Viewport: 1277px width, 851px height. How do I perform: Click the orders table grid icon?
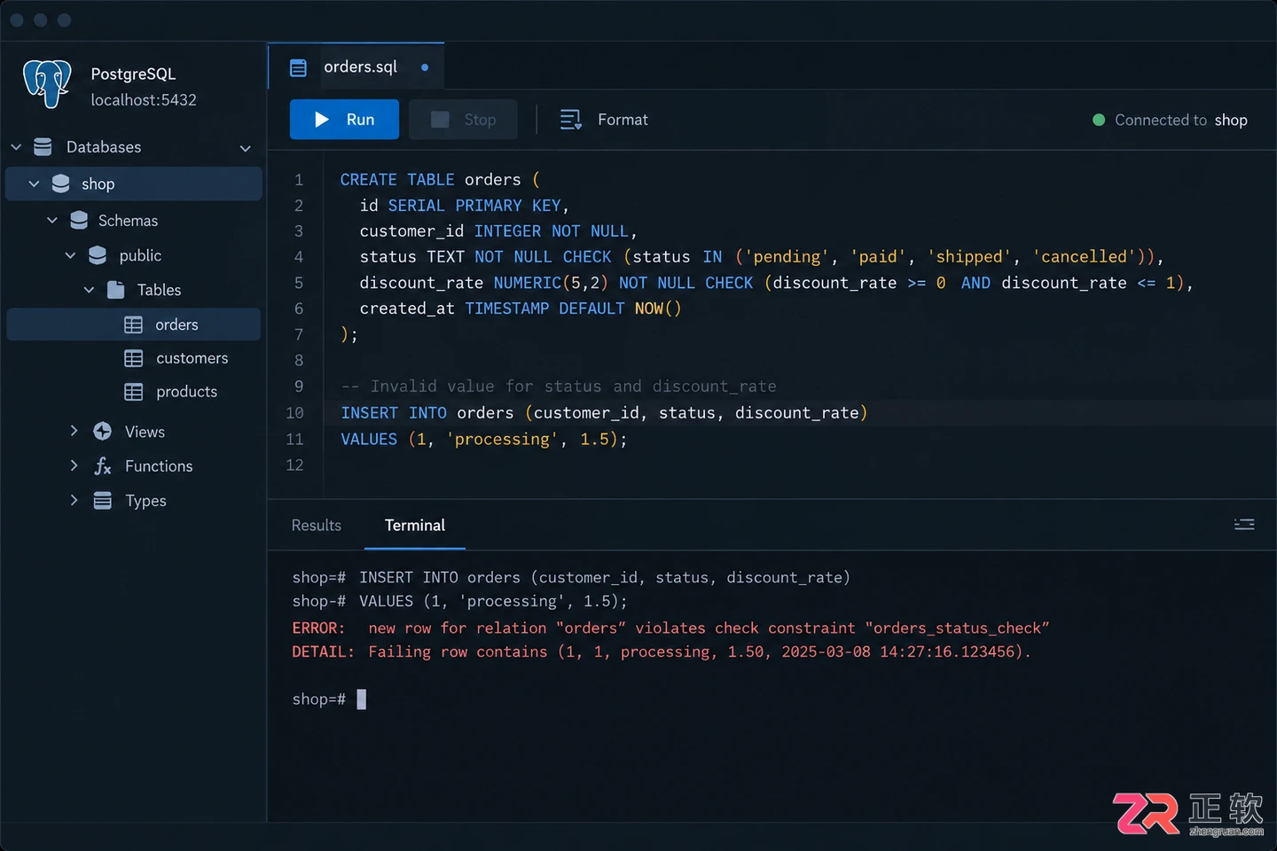tap(134, 325)
